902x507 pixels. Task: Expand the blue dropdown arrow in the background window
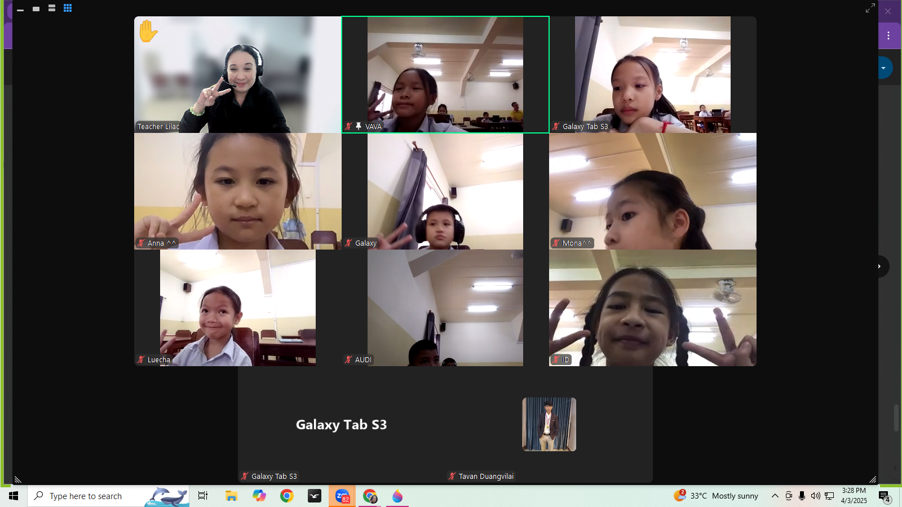[x=883, y=68]
